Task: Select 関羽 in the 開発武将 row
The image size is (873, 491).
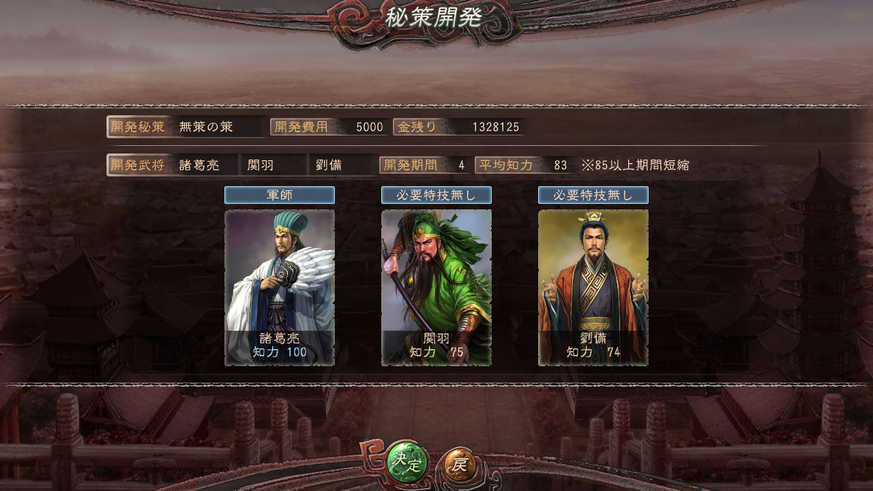Action: pyautogui.click(x=262, y=165)
